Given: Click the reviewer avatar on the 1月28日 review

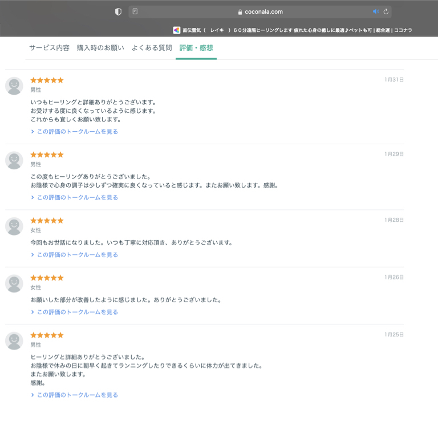Looking at the screenshot, I should pyautogui.click(x=14, y=226).
